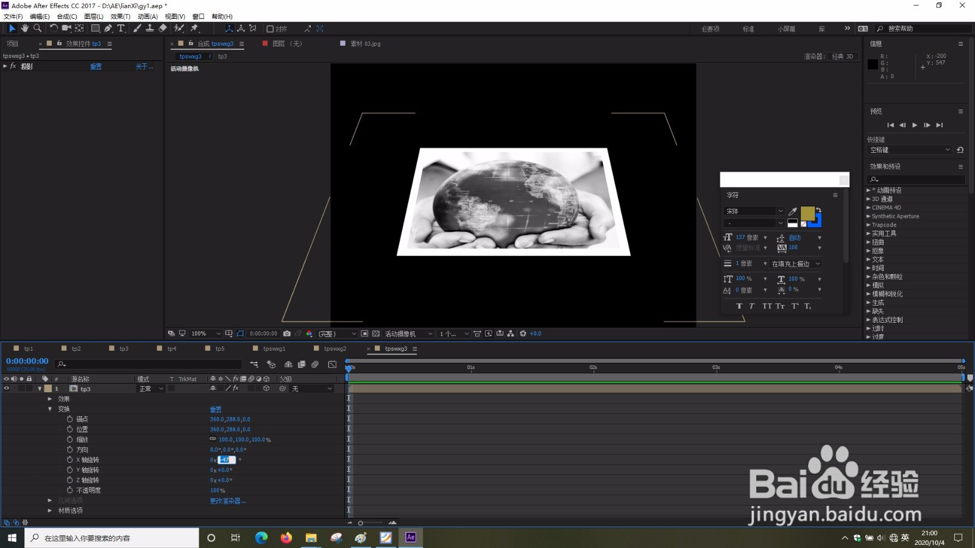Click the Faux Italic T button
This screenshot has height=548, width=975.
[x=751, y=306]
